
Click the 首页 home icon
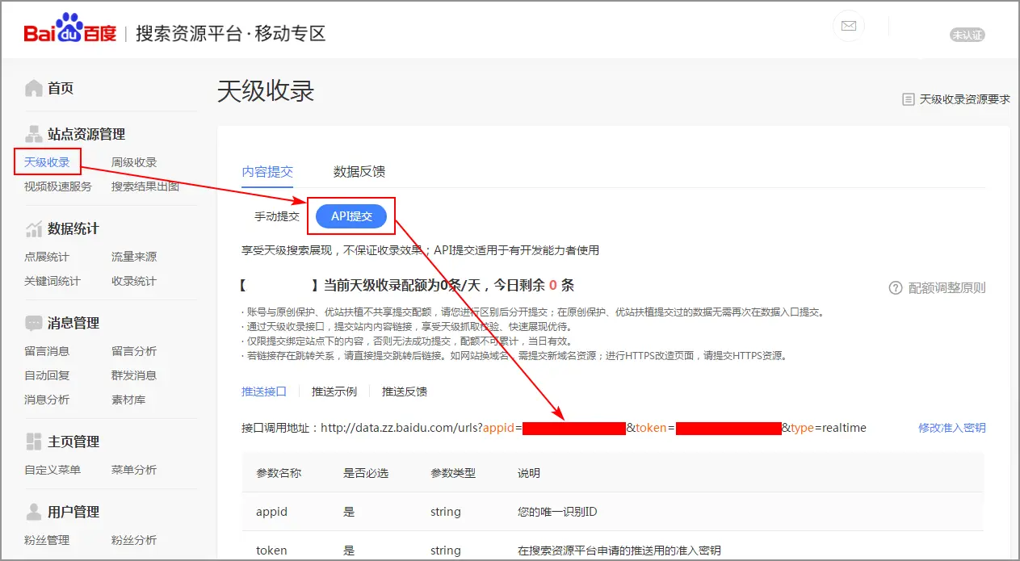click(34, 88)
